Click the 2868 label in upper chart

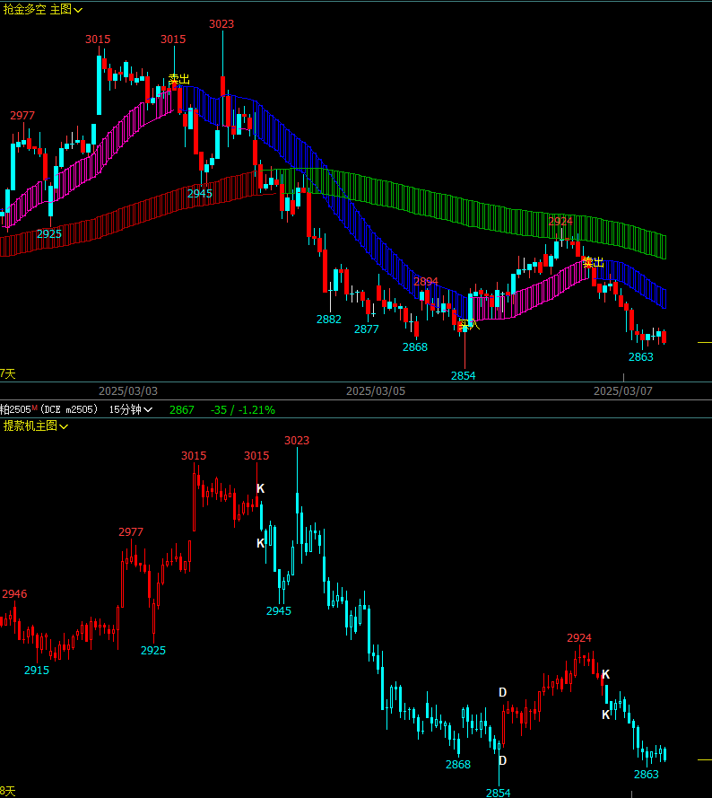[415, 347]
